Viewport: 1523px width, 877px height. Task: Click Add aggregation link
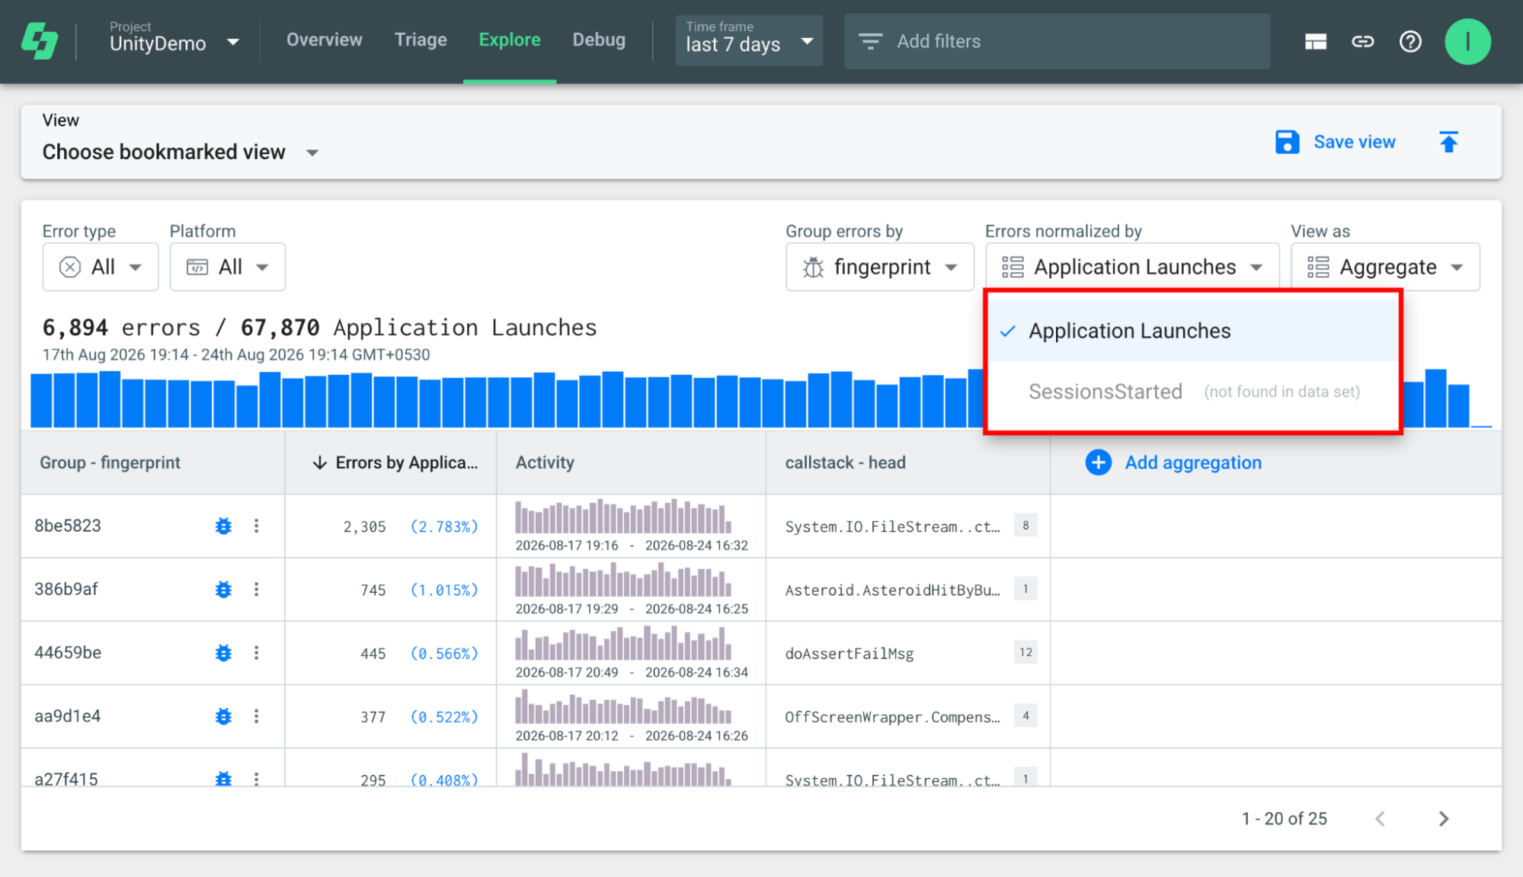1193,463
